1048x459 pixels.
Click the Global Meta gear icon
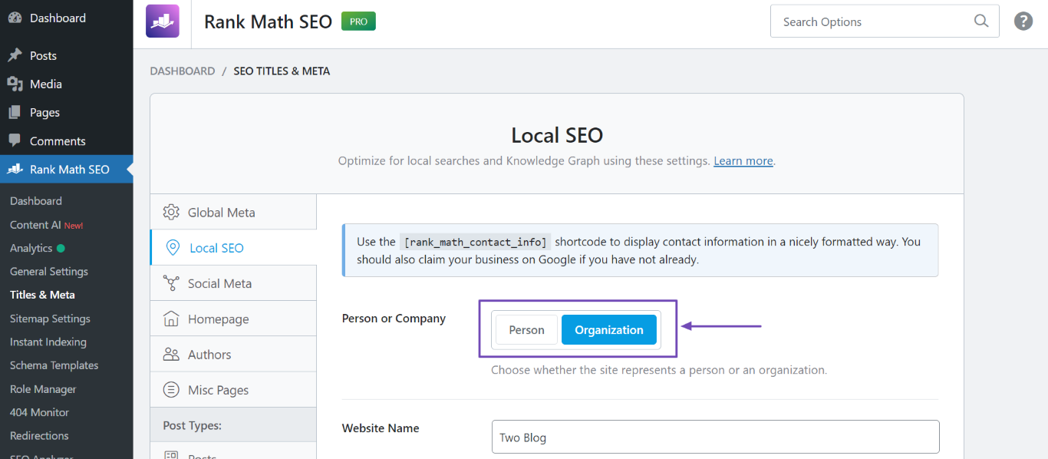172,213
